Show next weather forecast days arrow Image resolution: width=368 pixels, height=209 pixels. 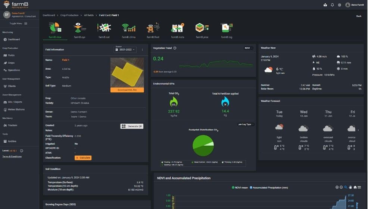[x=358, y=130]
